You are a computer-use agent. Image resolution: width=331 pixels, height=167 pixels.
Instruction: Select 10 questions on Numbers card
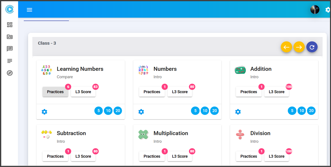coord(205,111)
